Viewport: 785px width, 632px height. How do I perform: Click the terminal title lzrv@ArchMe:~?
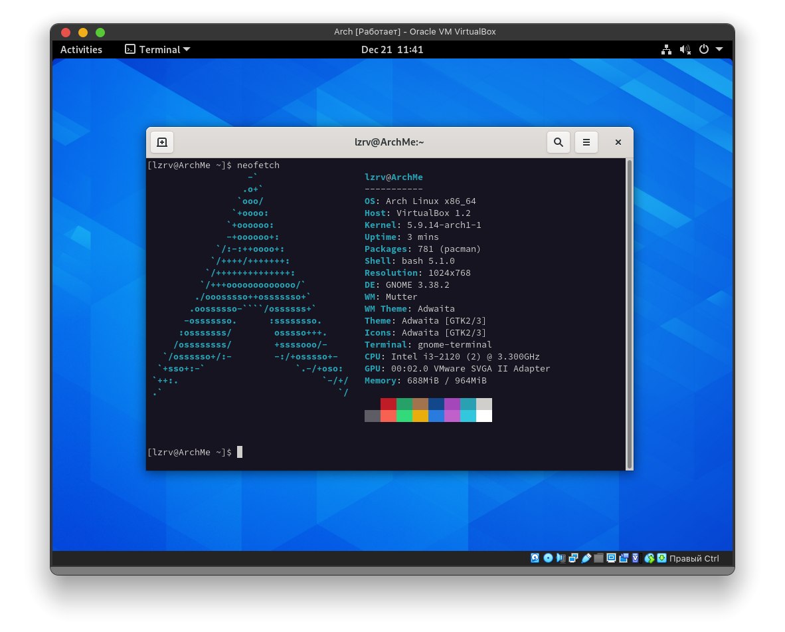coord(389,142)
